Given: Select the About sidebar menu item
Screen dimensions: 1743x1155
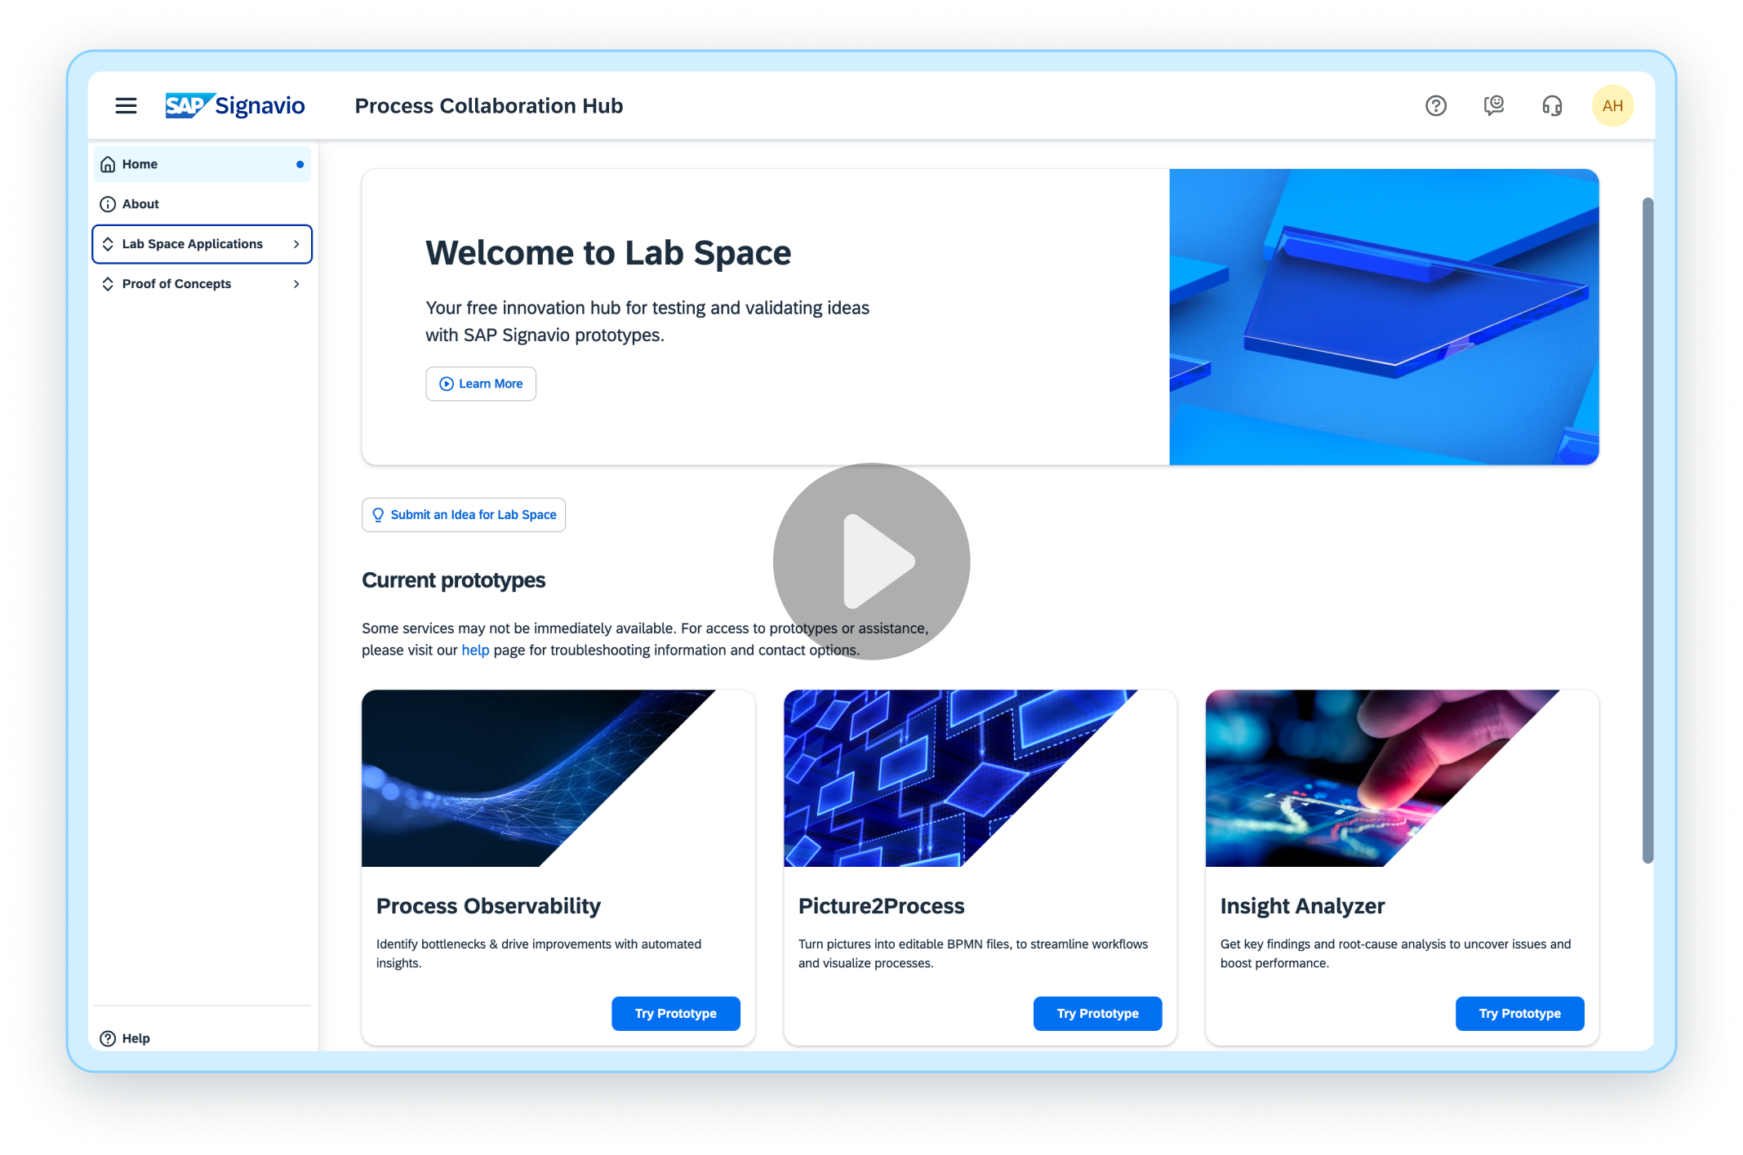Looking at the screenshot, I should pyautogui.click(x=140, y=204).
